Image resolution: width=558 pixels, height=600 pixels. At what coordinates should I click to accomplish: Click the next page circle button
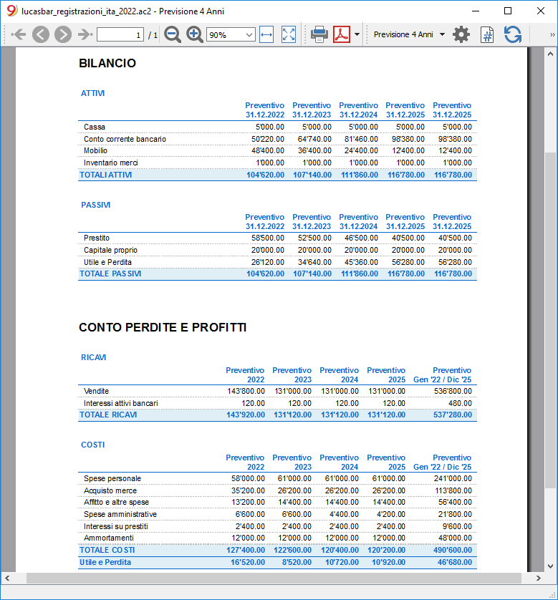tap(63, 35)
